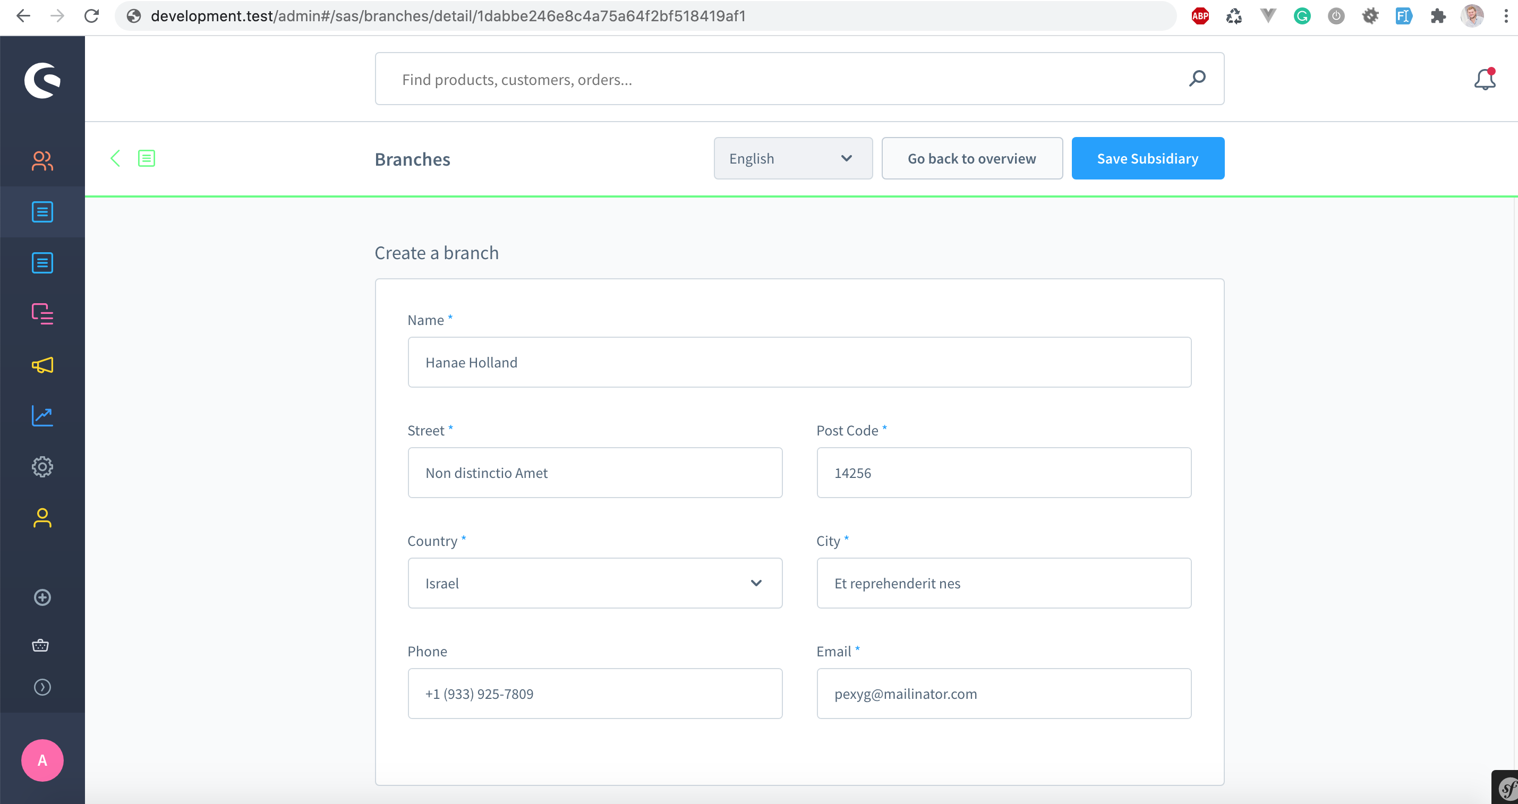This screenshot has height=804, width=1518.
Task: Click the green back arrow icon
Action: coord(115,158)
